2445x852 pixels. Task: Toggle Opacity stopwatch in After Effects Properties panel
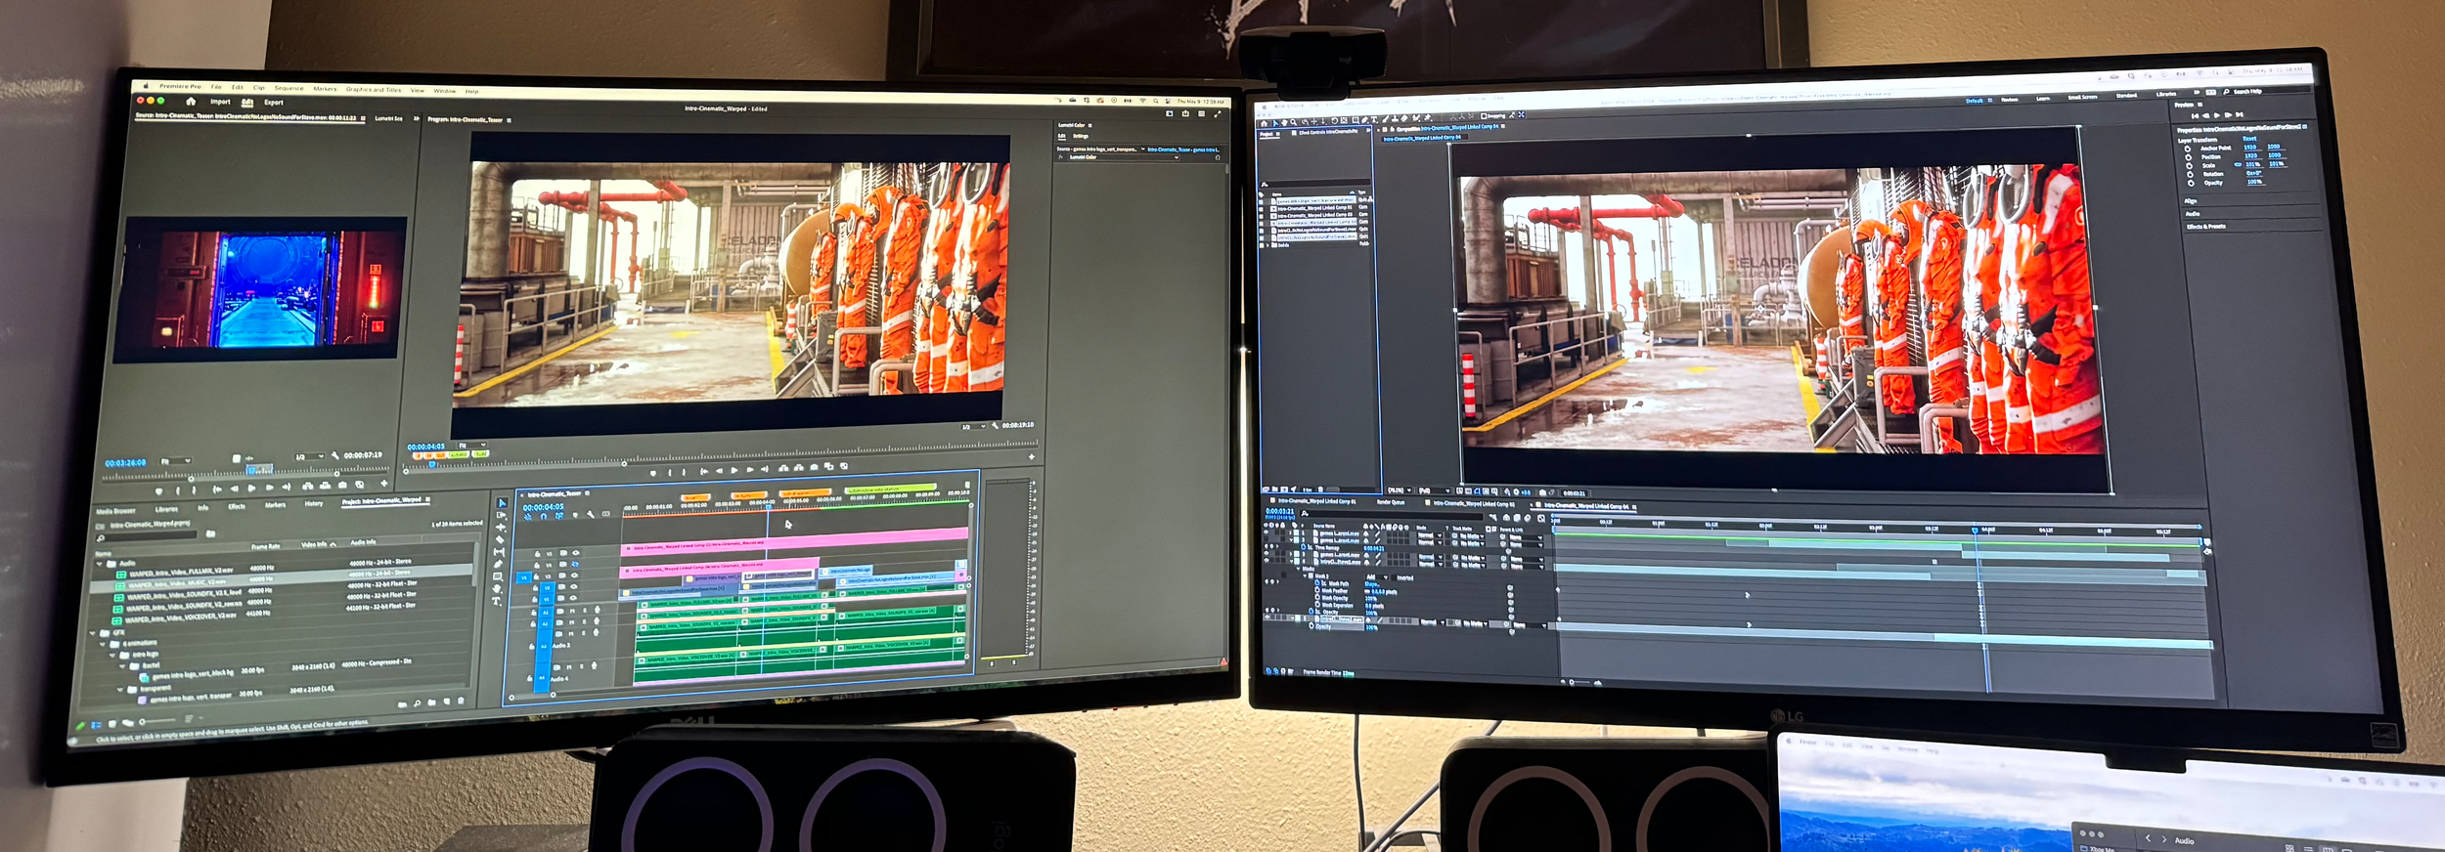2191,183
